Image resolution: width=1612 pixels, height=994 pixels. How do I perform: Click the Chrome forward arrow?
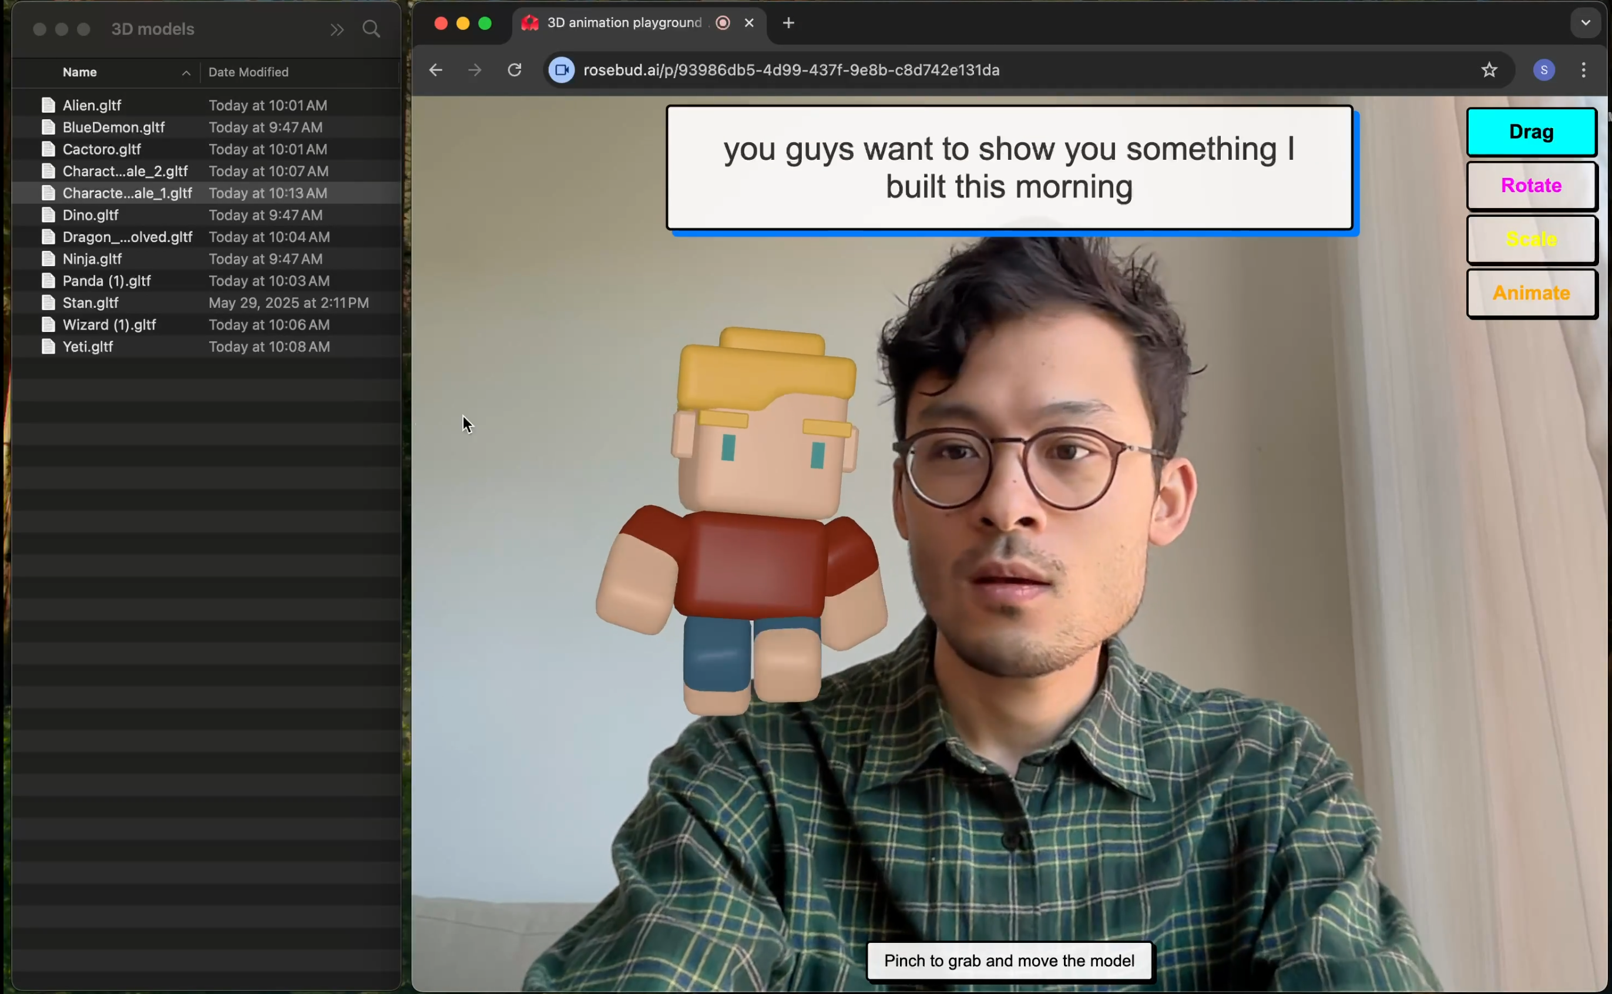tap(475, 70)
